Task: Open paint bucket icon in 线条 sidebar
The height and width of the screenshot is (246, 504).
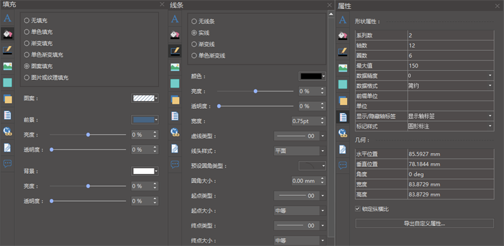Action: [x=175, y=35]
